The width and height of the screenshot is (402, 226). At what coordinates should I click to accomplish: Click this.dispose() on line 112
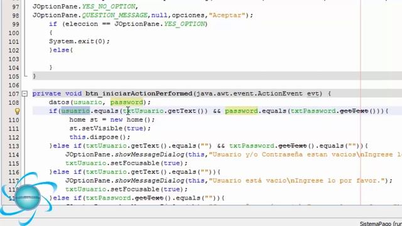tap(99, 137)
